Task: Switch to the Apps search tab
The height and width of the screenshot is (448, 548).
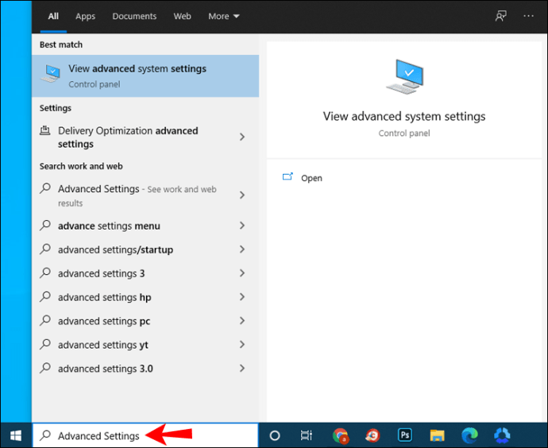Action: click(85, 16)
